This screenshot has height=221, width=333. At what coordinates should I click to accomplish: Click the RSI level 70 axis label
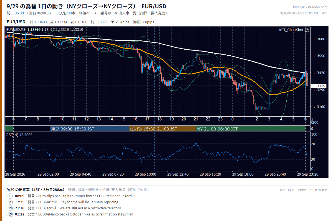[313, 144]
